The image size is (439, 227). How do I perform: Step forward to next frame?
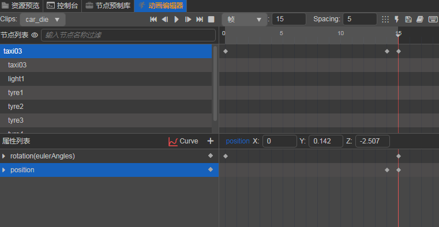point(188,19)
